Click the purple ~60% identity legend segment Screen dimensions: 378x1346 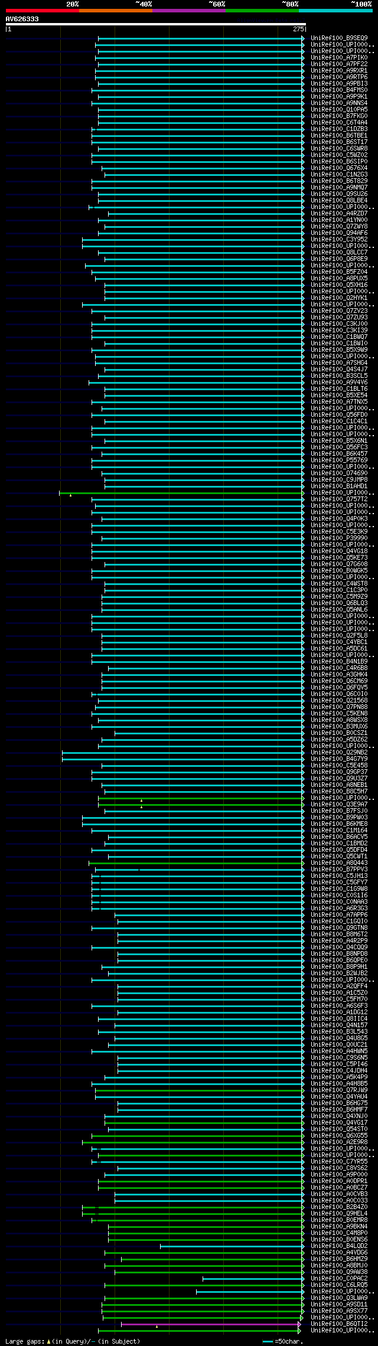189,11
